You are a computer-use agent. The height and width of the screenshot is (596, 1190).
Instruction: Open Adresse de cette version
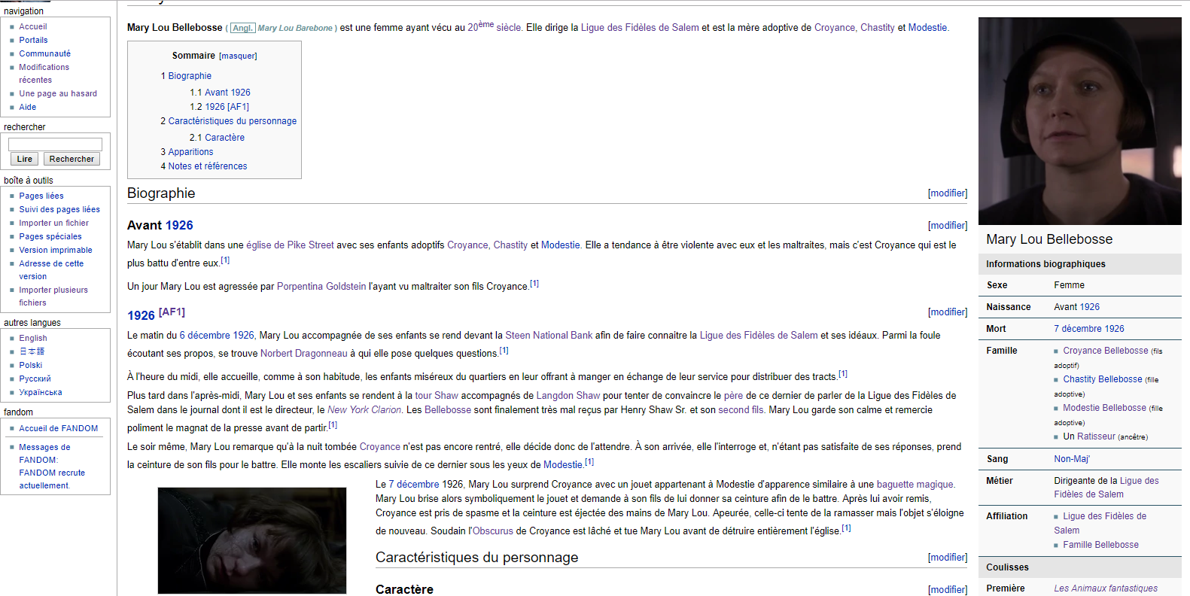[51, 269]
